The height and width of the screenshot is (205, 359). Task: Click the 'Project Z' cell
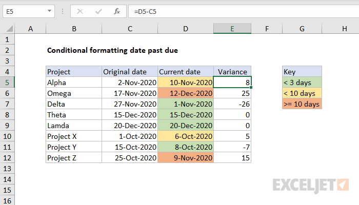74,158
